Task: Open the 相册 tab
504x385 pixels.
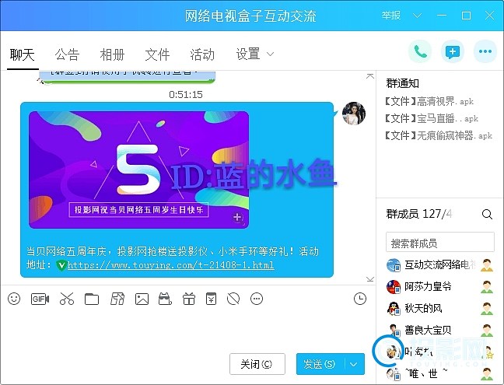Action: click(112, 54)
